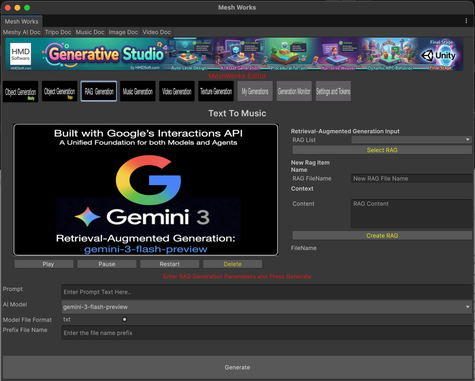This screenshot has height=381, width=475.
Task: Click the MeshWorks Editor red label
Action: point(237,76)
